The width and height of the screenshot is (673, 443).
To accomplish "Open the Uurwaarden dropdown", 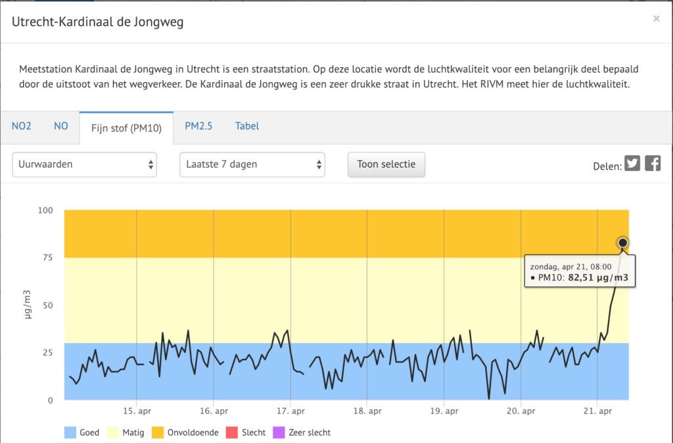I will (84, 164).
